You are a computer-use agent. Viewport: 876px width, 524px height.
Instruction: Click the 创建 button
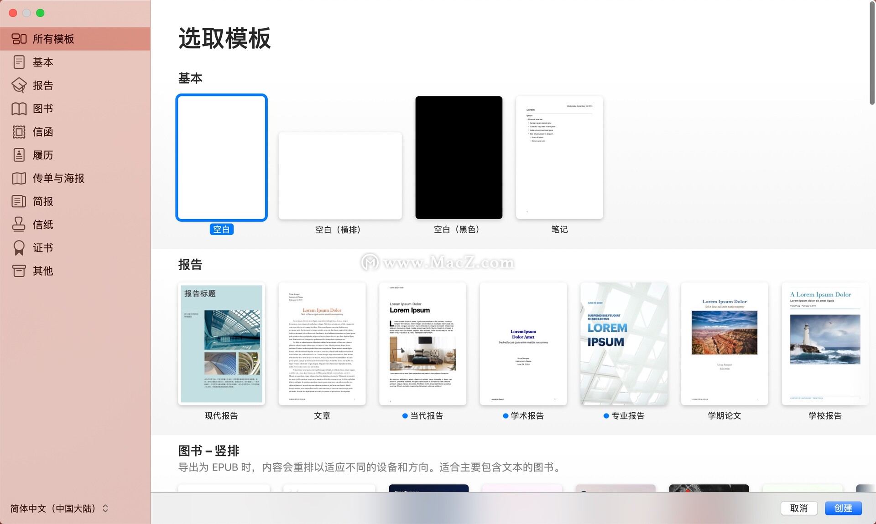click(843, 508)
